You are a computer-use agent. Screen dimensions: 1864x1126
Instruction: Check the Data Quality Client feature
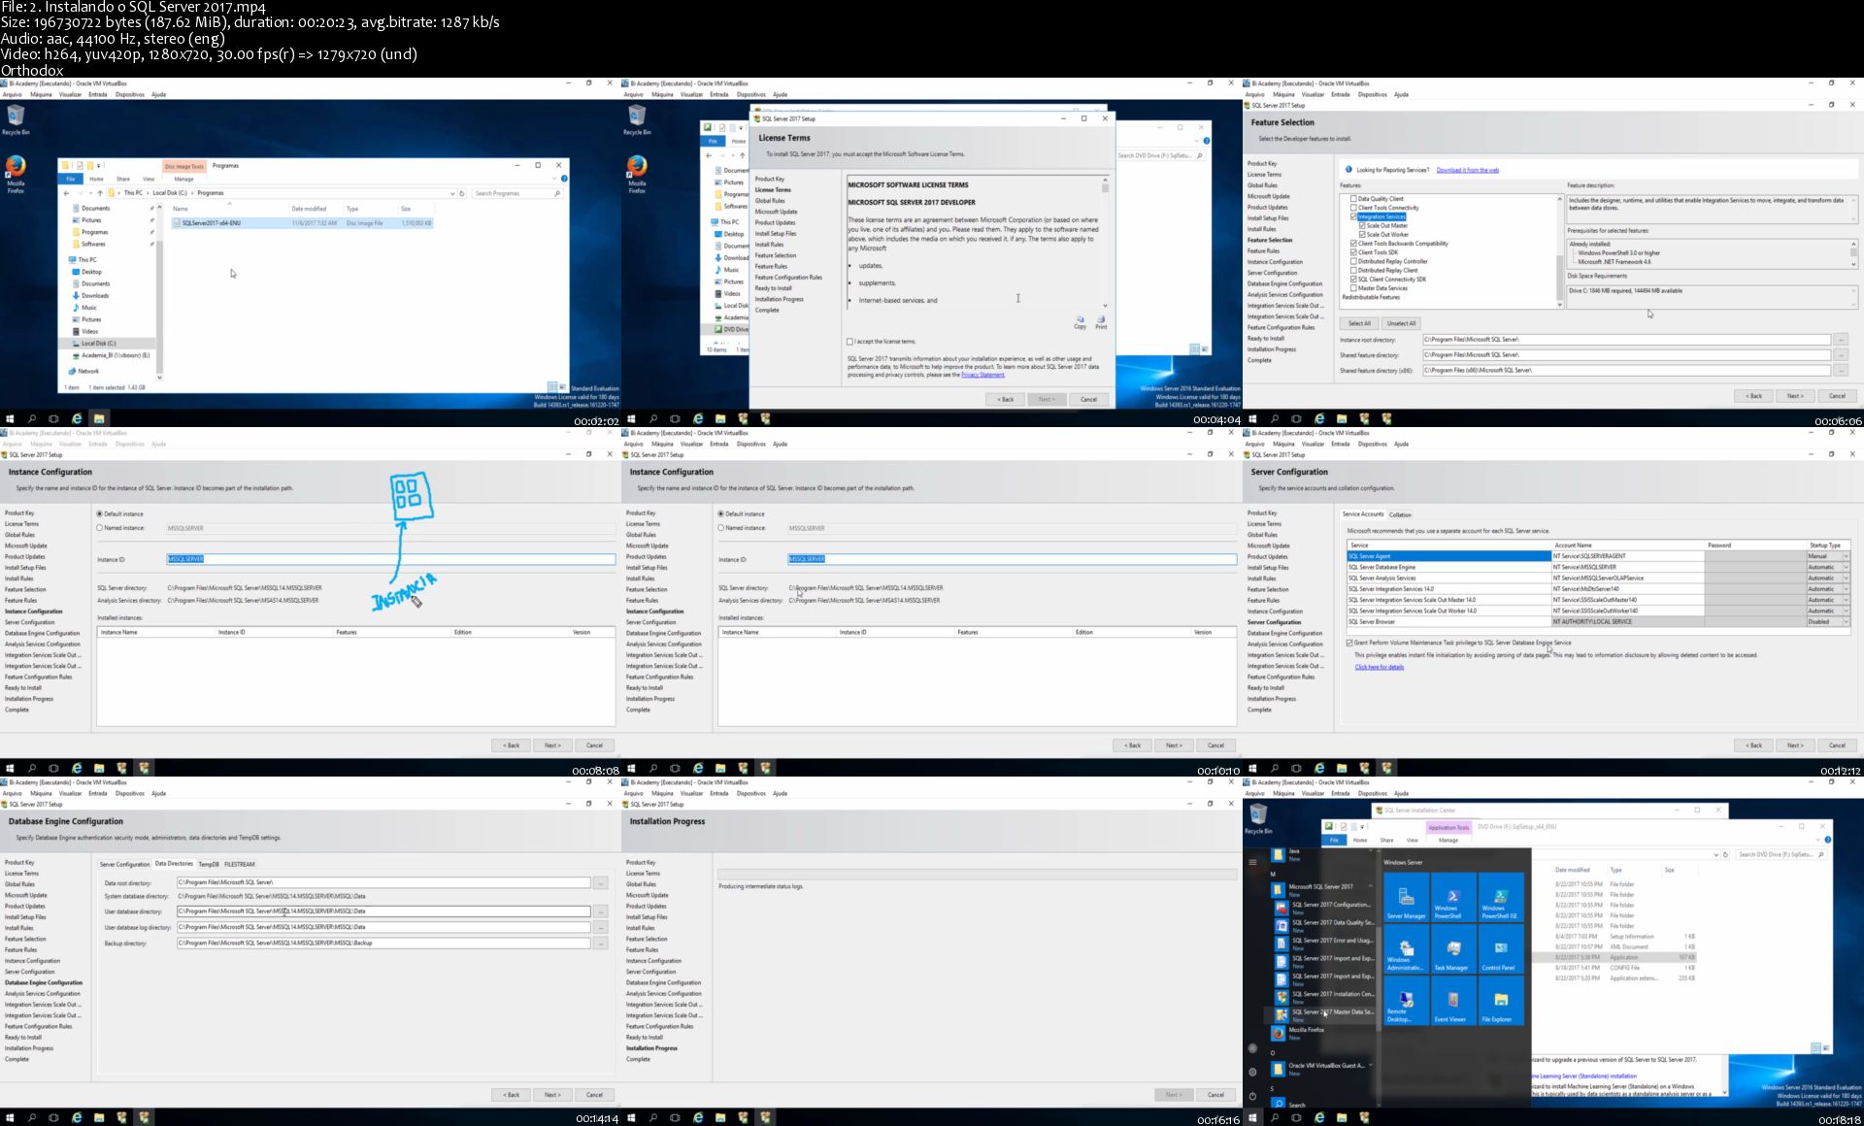(x=1353, y=199)
